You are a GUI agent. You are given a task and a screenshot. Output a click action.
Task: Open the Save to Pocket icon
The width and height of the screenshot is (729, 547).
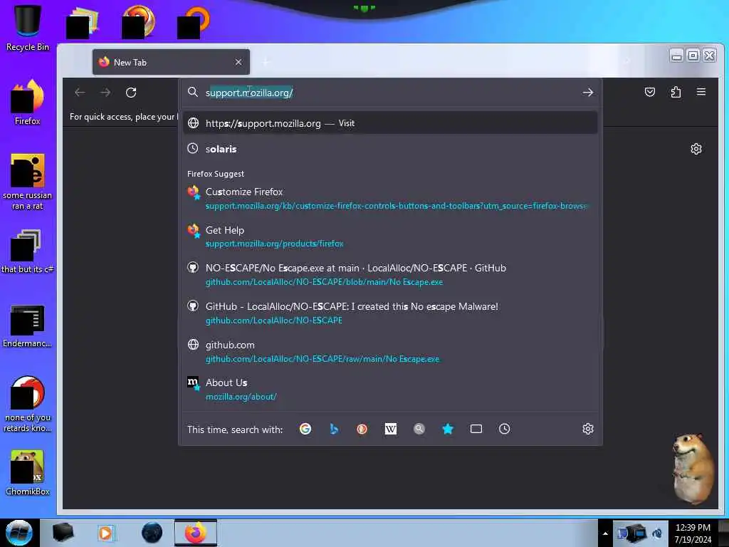point(650,92)
